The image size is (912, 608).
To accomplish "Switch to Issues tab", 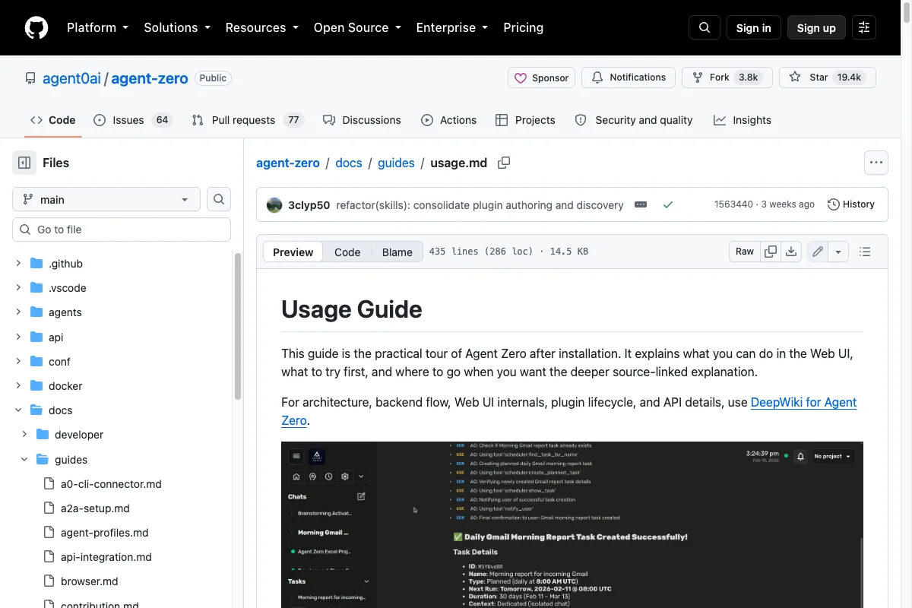I will coord(133,120).
